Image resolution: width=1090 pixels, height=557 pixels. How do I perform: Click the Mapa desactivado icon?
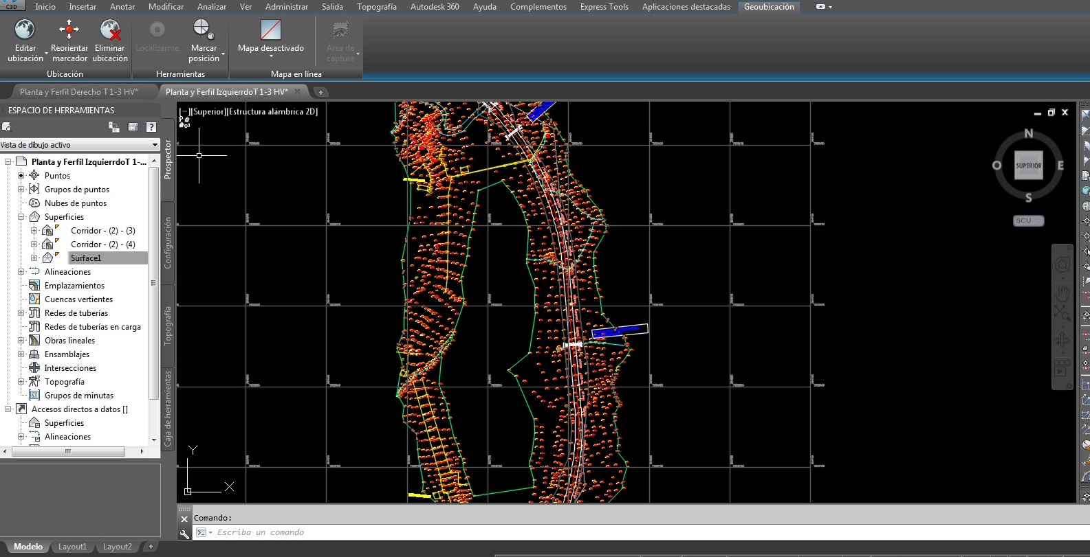coord(271,30)
